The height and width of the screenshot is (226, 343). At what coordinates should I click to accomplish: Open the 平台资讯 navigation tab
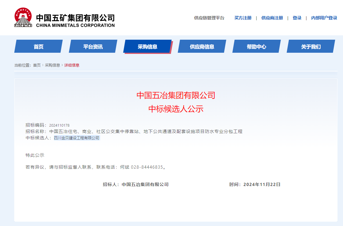[93, 47]
